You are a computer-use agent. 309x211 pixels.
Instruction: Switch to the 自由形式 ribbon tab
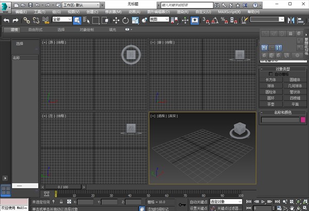[x=36, y=30]
